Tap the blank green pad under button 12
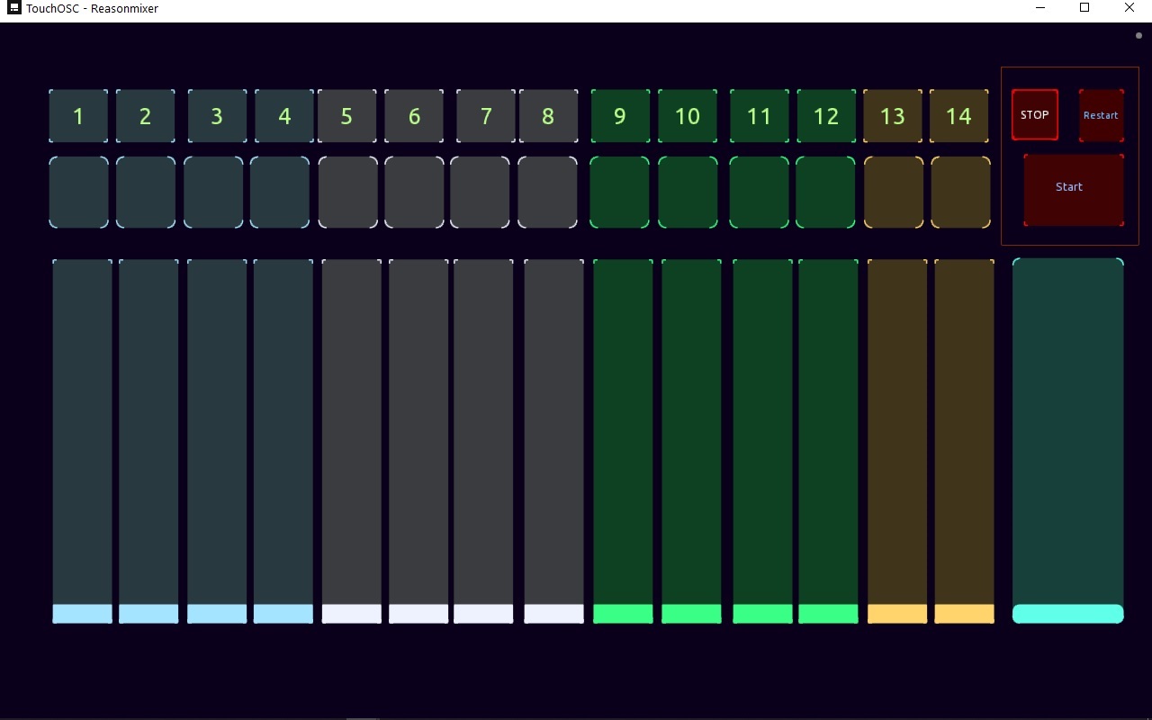 pyautogui.click(x=825, y=193)
